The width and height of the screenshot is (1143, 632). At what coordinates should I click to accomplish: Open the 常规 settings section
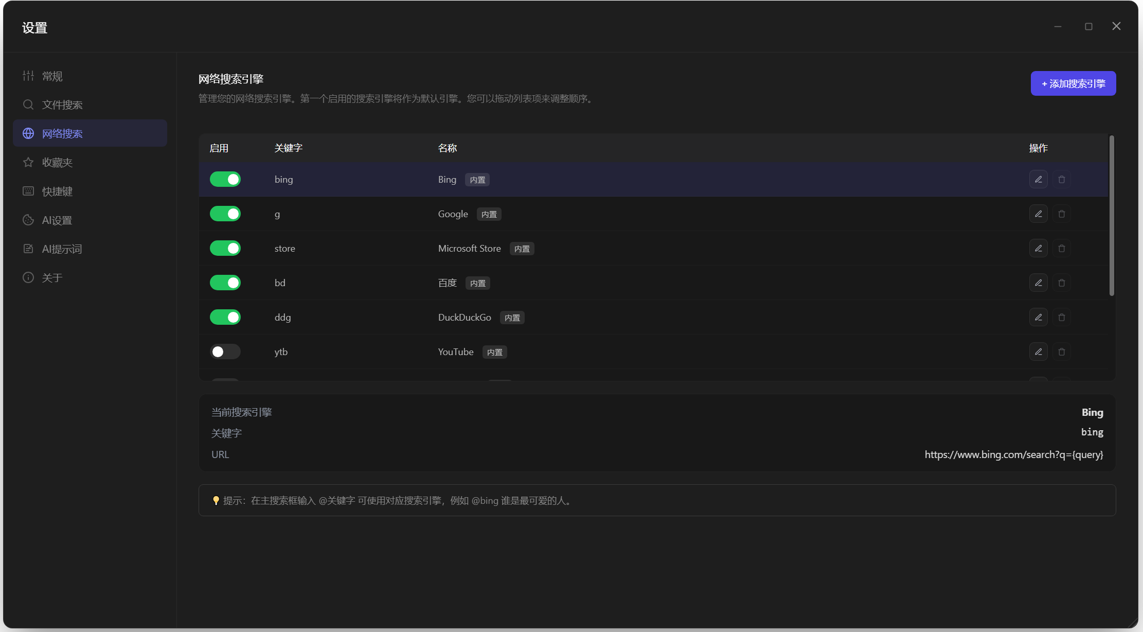[x=90, y=76]
